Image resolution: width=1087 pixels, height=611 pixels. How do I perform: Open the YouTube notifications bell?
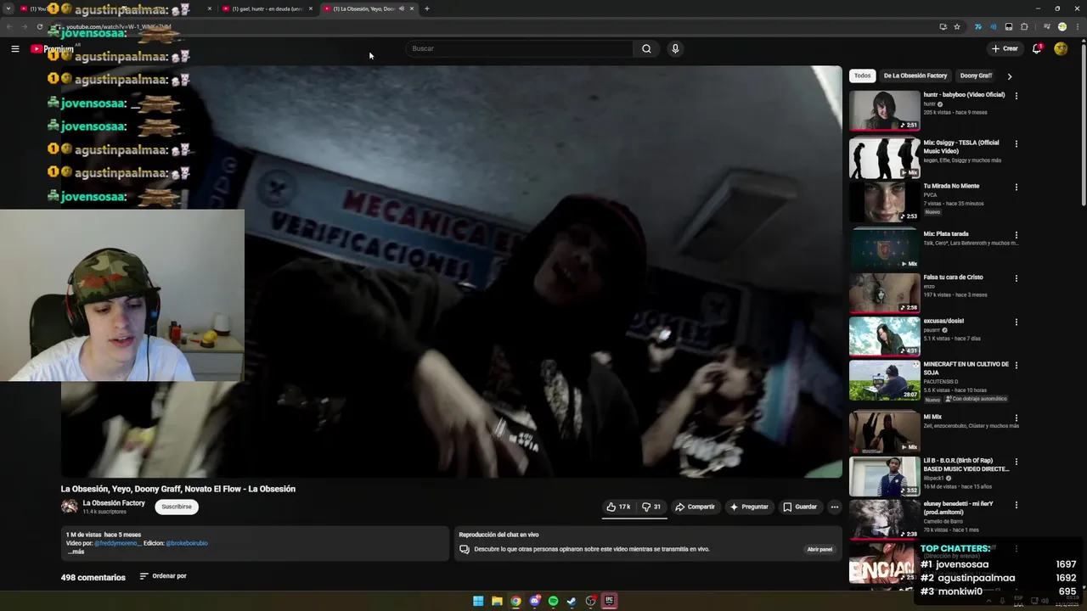(1037, 48)
